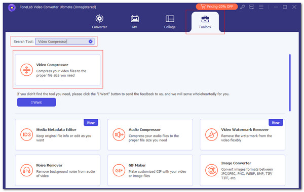Viewport: 304px width, 192px height.
Task: Click the Noise Remover headphone icon
Action: pos(26,170)
